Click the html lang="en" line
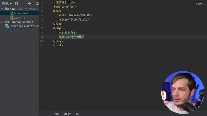The image size is (207, 116). (65, 7)
